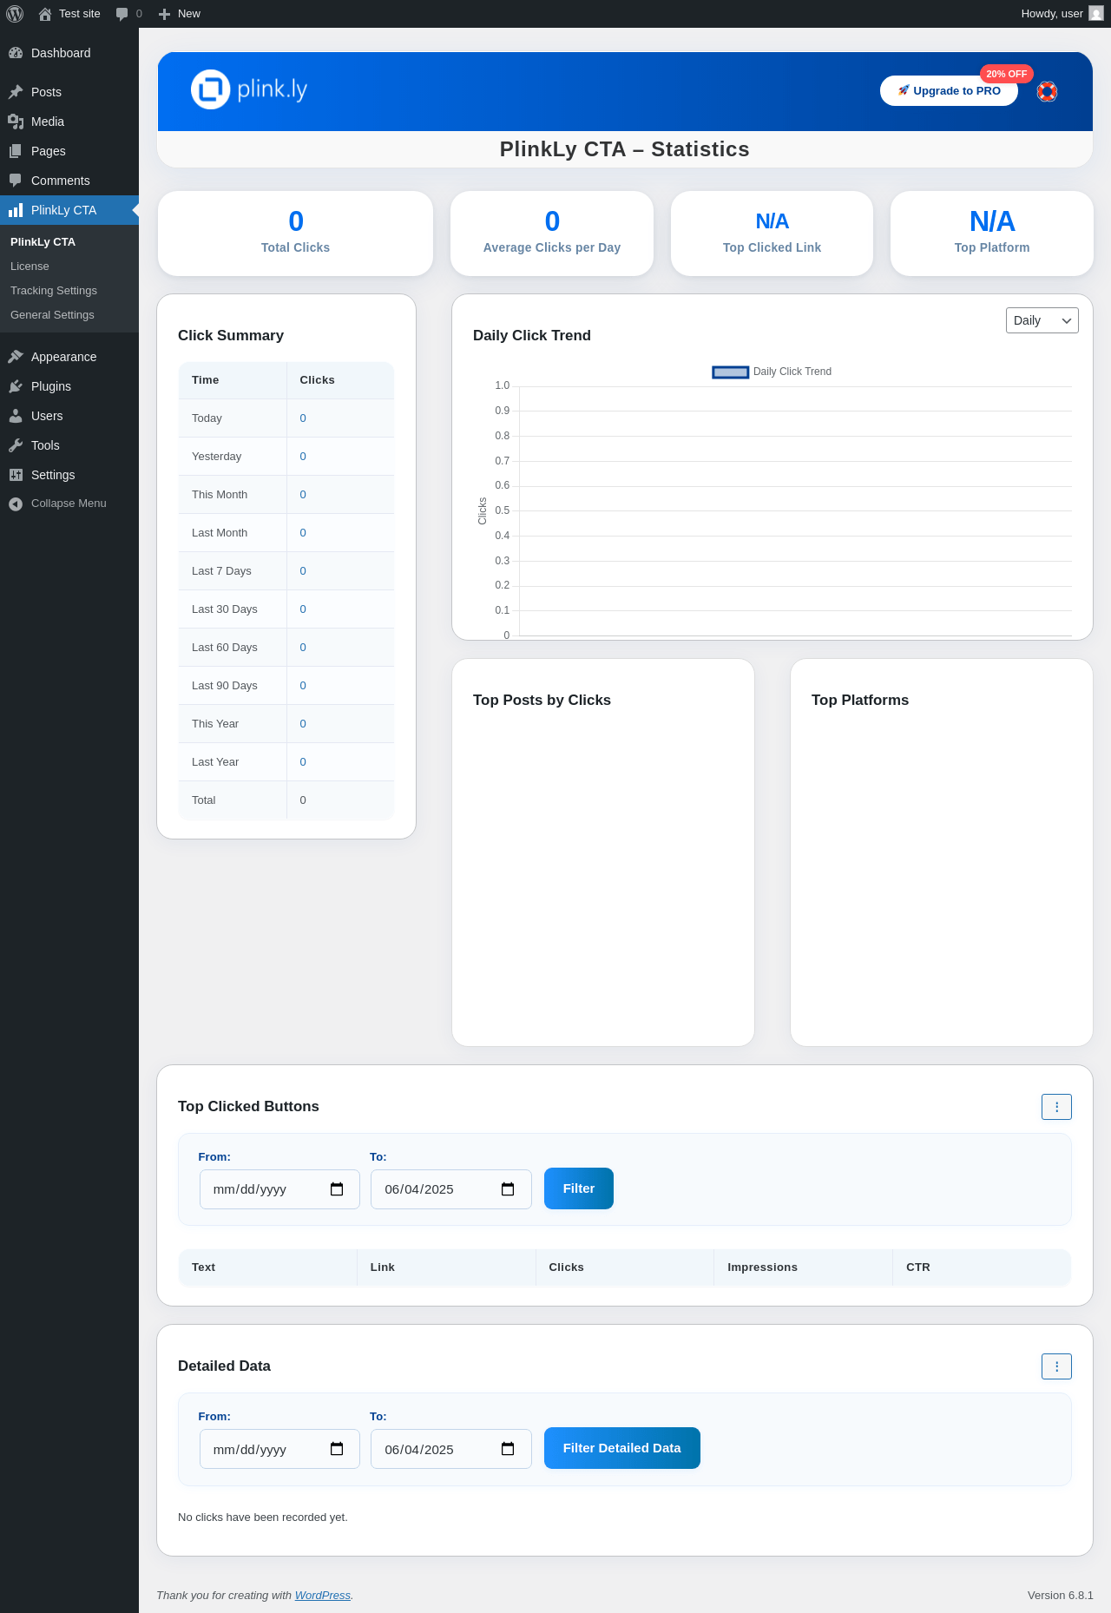Click the Last 7 Days clicks value
Image resolution: width=1111 pixels, height=1613 pixels.
point(303,571)
